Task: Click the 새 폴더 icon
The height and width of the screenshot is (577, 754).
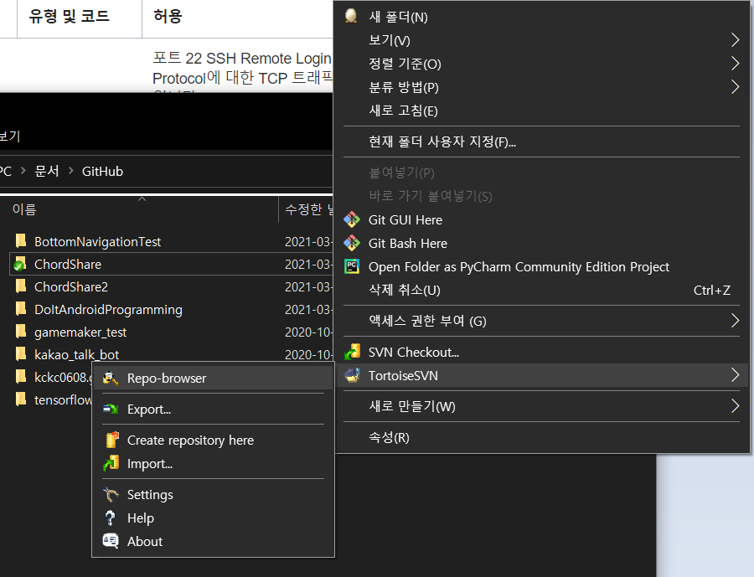Action: point(351,16)
